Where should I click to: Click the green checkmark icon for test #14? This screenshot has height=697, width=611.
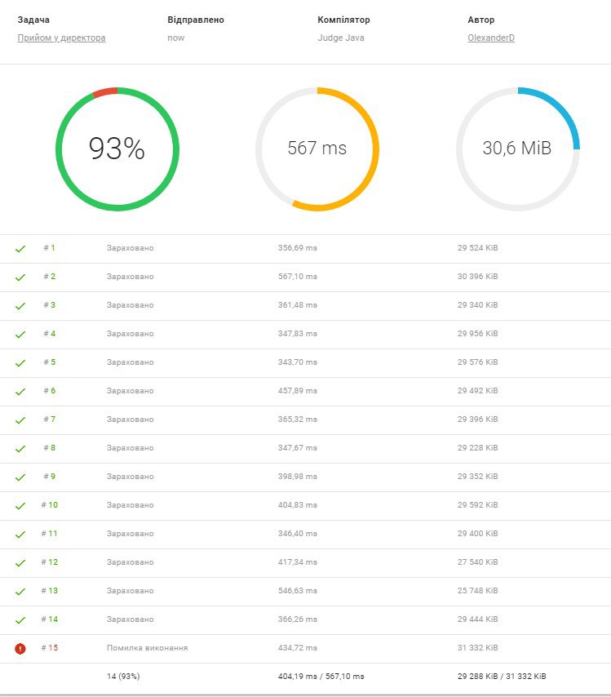point(20,620)
